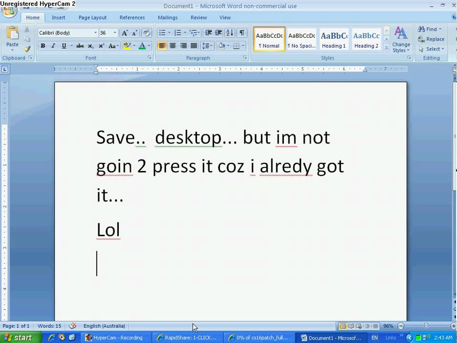The image size is (457, 343).
Task: Click the Office button orb
Action: click(9, 11)
